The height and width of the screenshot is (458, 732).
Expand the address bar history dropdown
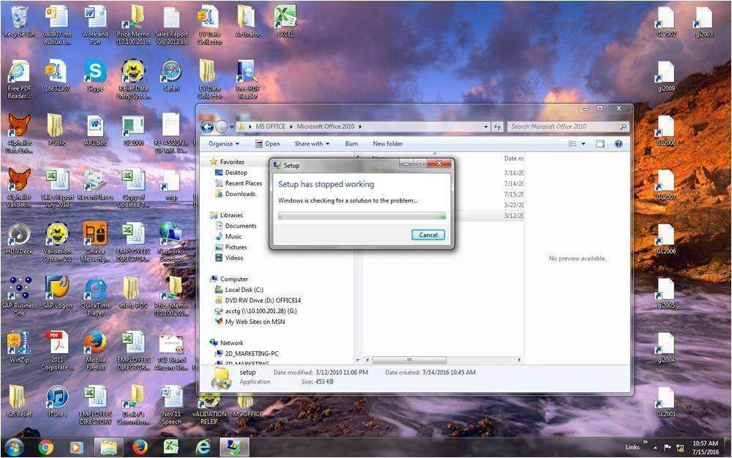(x=486, y=127)
